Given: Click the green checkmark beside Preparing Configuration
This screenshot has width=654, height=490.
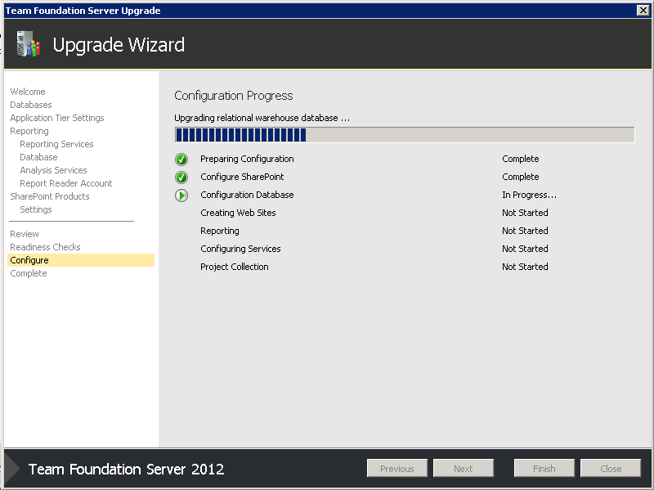Looking at the screenshot, I should (181, 160).
